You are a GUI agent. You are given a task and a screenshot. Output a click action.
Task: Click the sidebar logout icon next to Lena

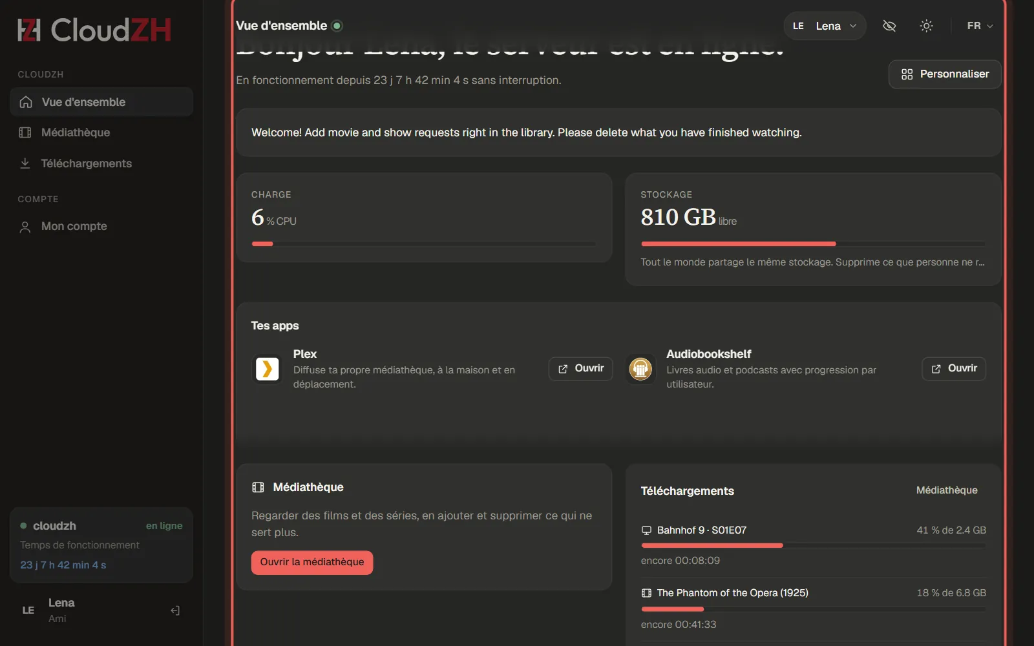175,610
